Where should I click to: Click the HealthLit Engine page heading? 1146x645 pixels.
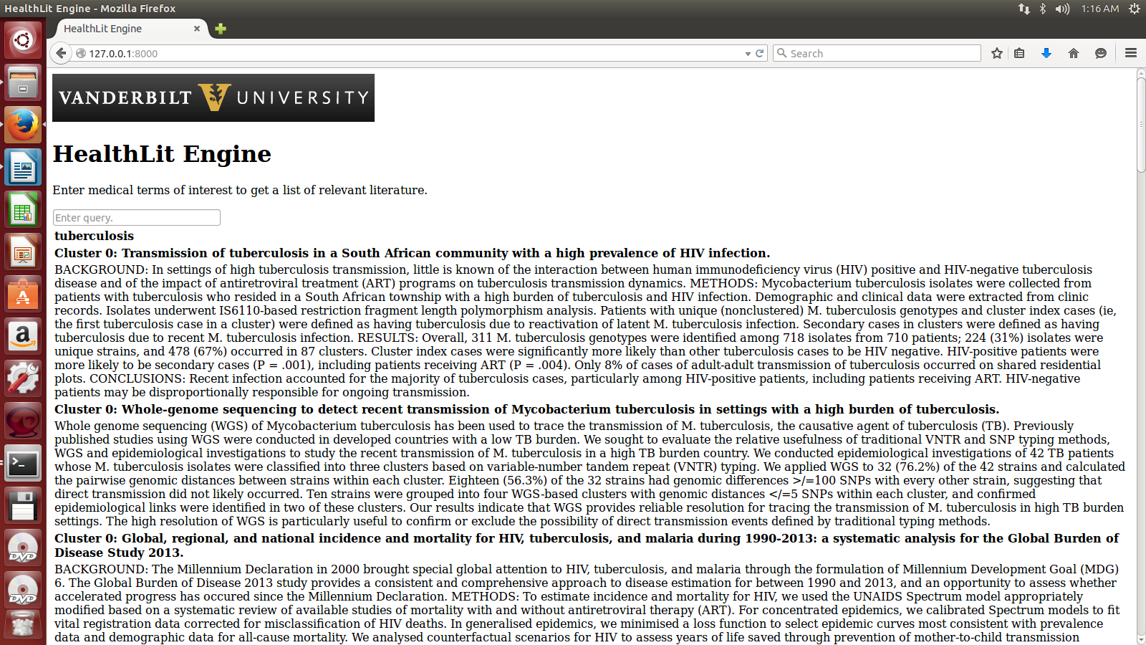[x=162, y=154]
